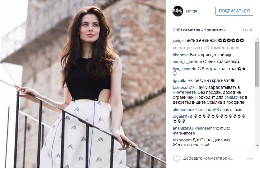Open the likes count '2,181 отметок «Нравится»'

tap(199, 30)
